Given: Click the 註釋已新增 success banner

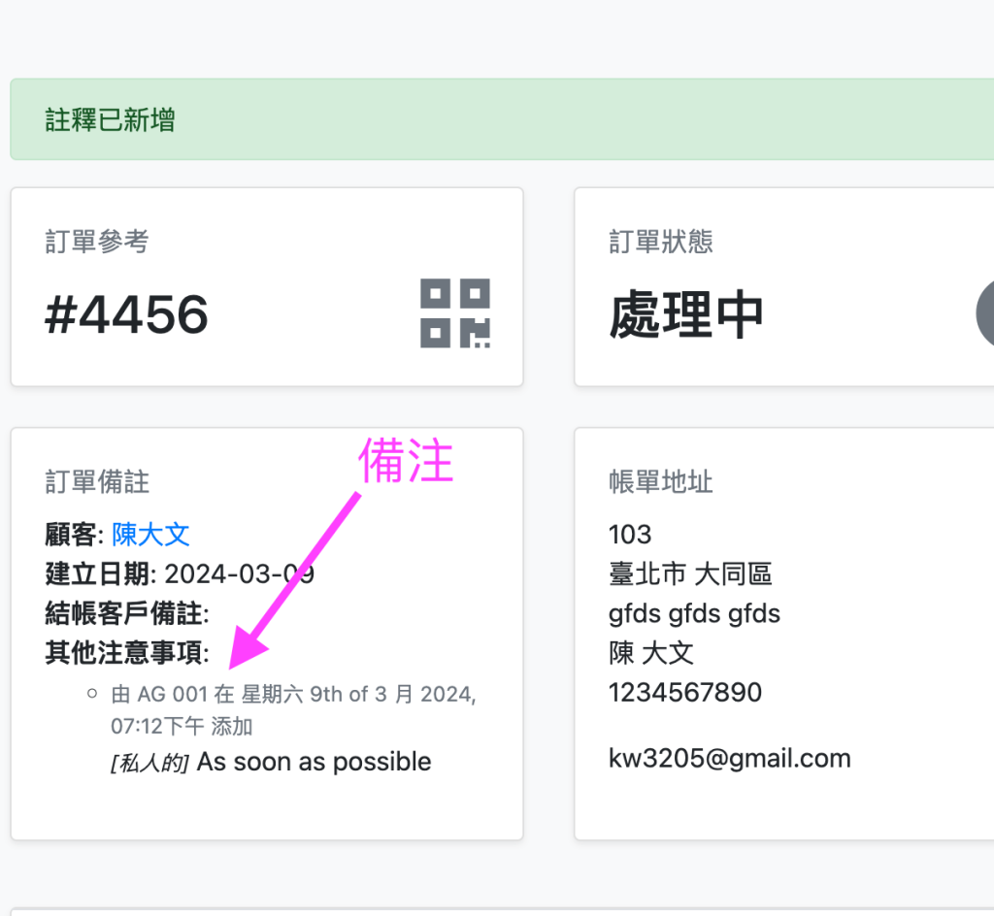Looking at the screenshot, I should pos(111,120).
